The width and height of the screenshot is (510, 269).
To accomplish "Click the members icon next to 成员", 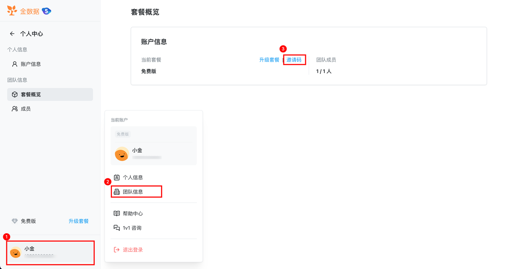I will [15, 109].
